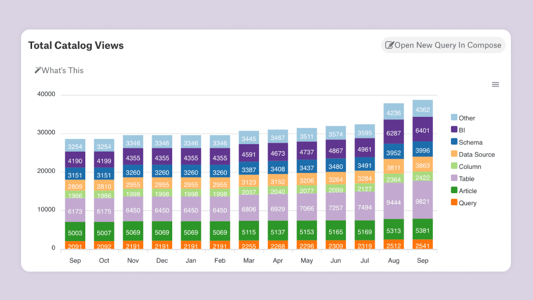Select the 5115 Article segment in Mar
Screen dimensions: 533x300
[249, 231]
